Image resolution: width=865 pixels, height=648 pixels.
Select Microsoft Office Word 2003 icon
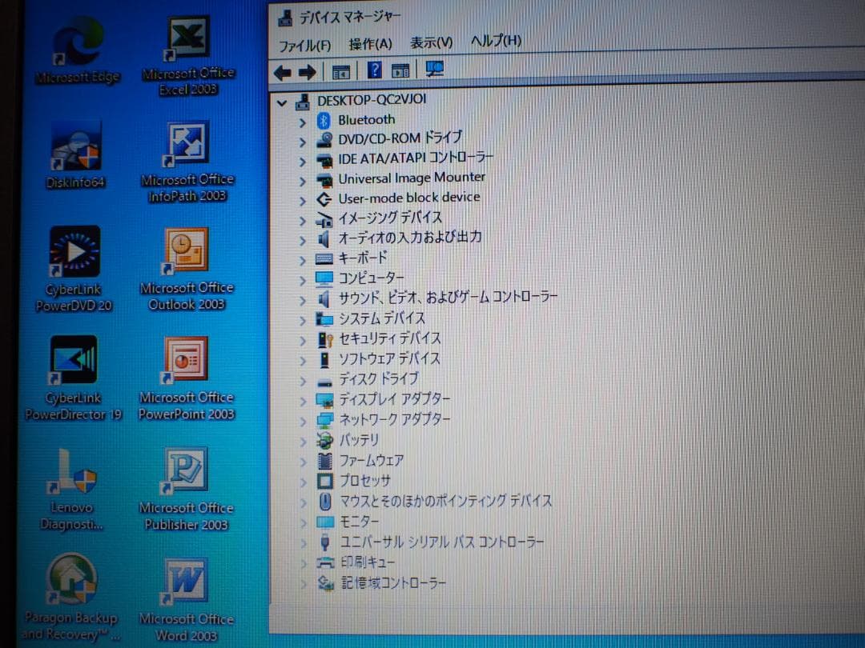tap(186, 599)
